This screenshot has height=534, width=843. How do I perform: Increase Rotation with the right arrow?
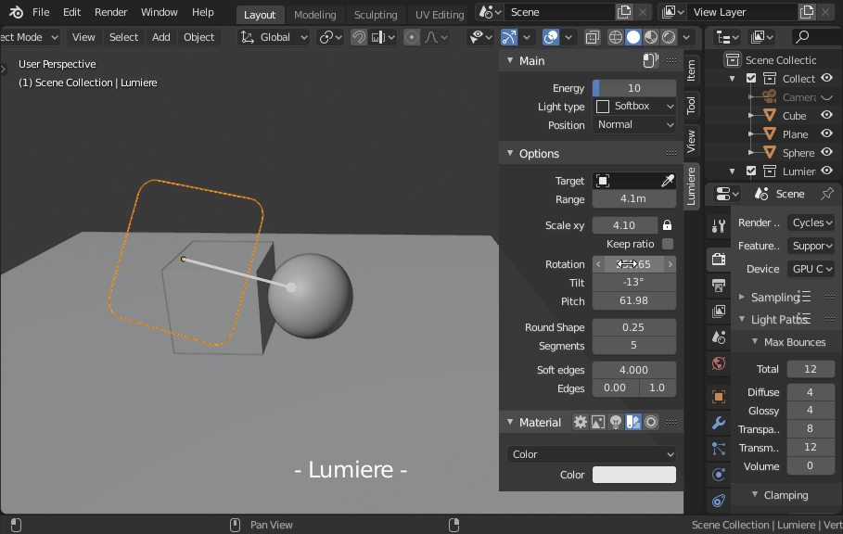670,264
